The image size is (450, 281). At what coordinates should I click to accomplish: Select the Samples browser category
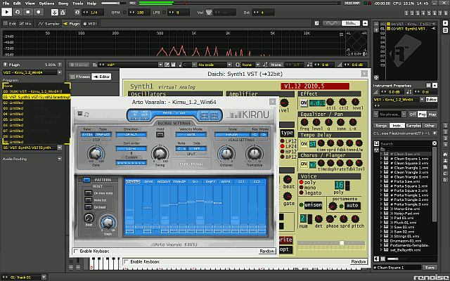pos(413,126)
